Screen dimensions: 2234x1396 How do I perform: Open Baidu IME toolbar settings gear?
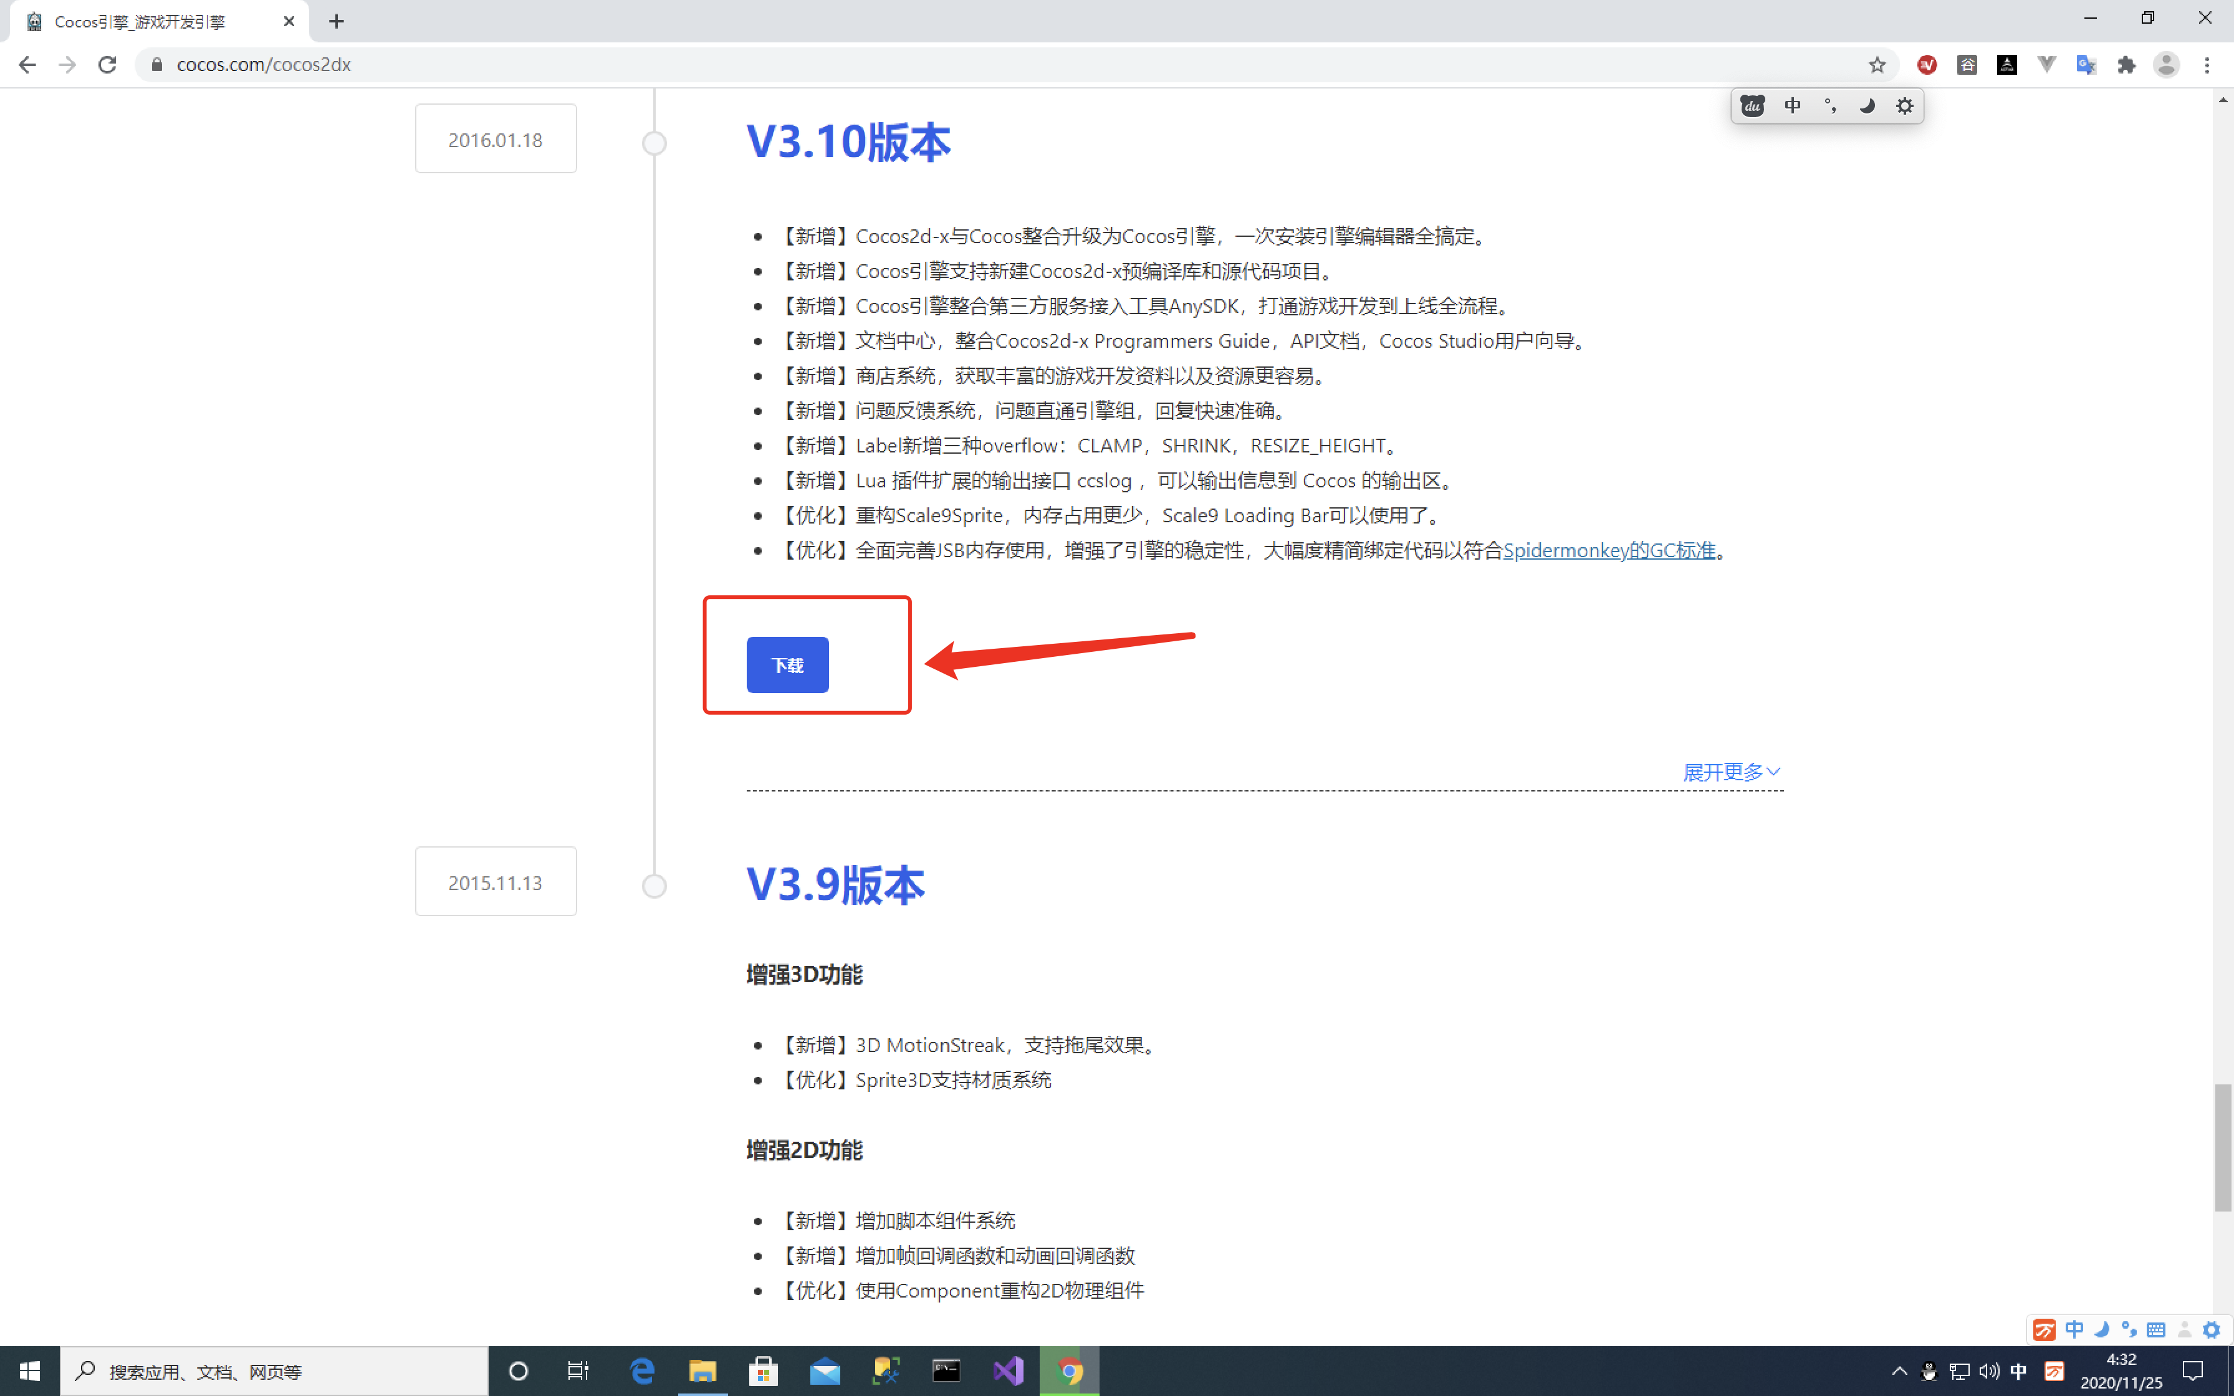pyautogui.click(x=1904, y=106)
